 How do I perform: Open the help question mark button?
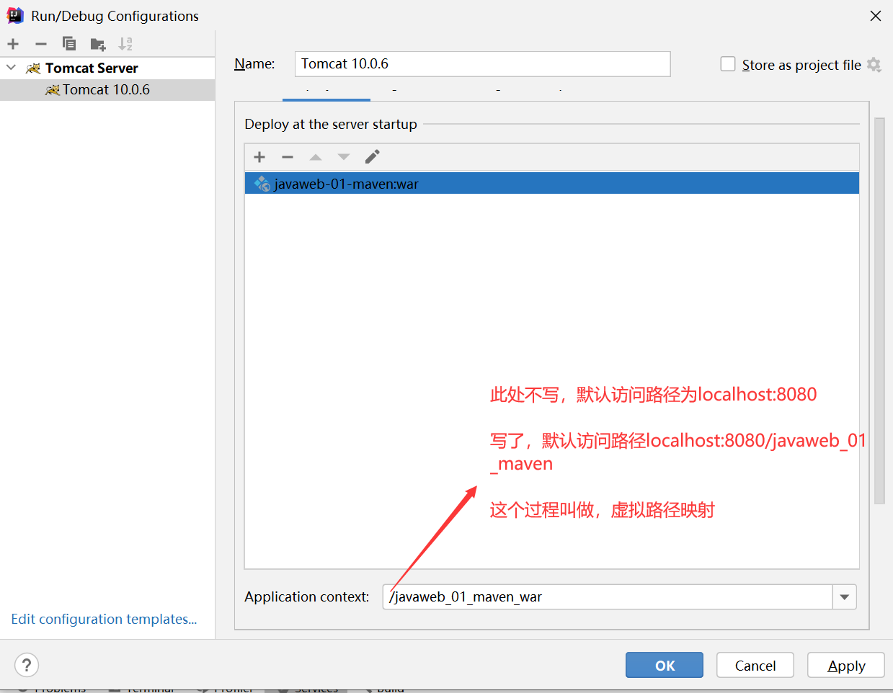(x=27, y=665)
